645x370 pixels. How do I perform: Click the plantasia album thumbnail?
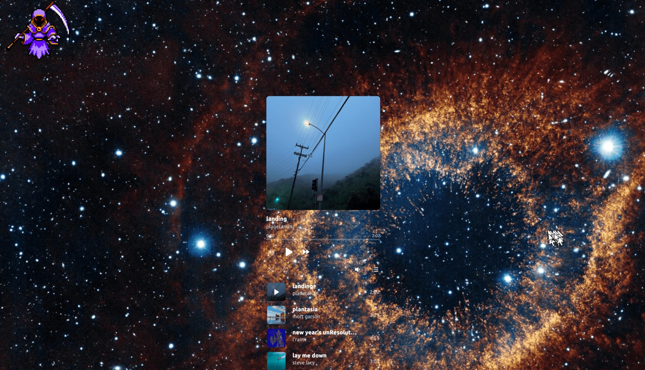coord(276,315)
